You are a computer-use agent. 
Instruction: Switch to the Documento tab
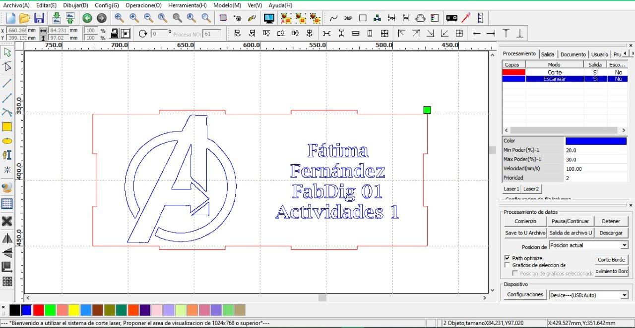point(573,54)
